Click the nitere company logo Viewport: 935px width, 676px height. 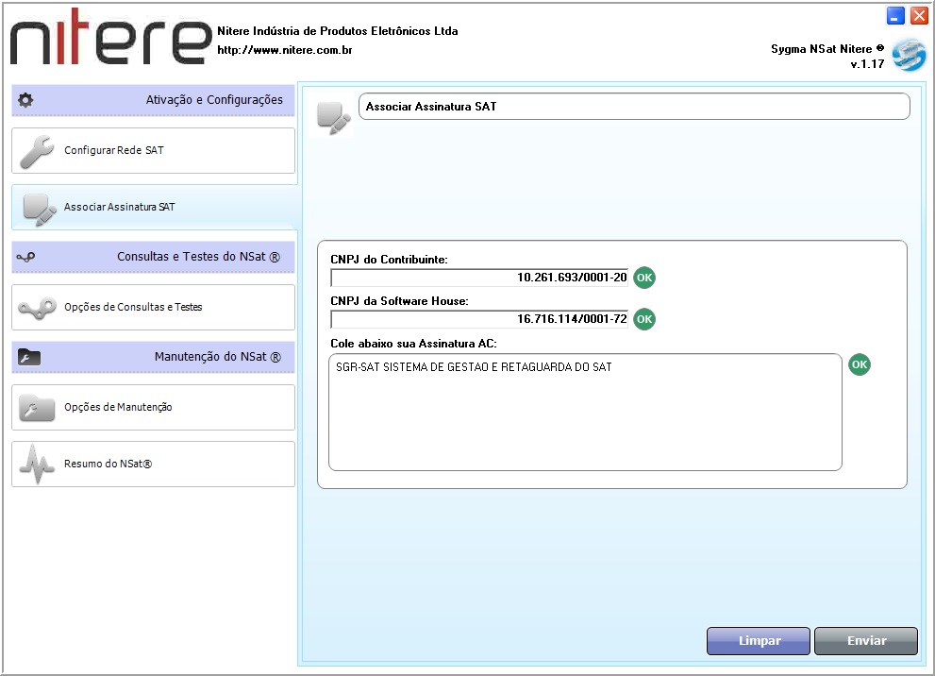click(111, 37)
